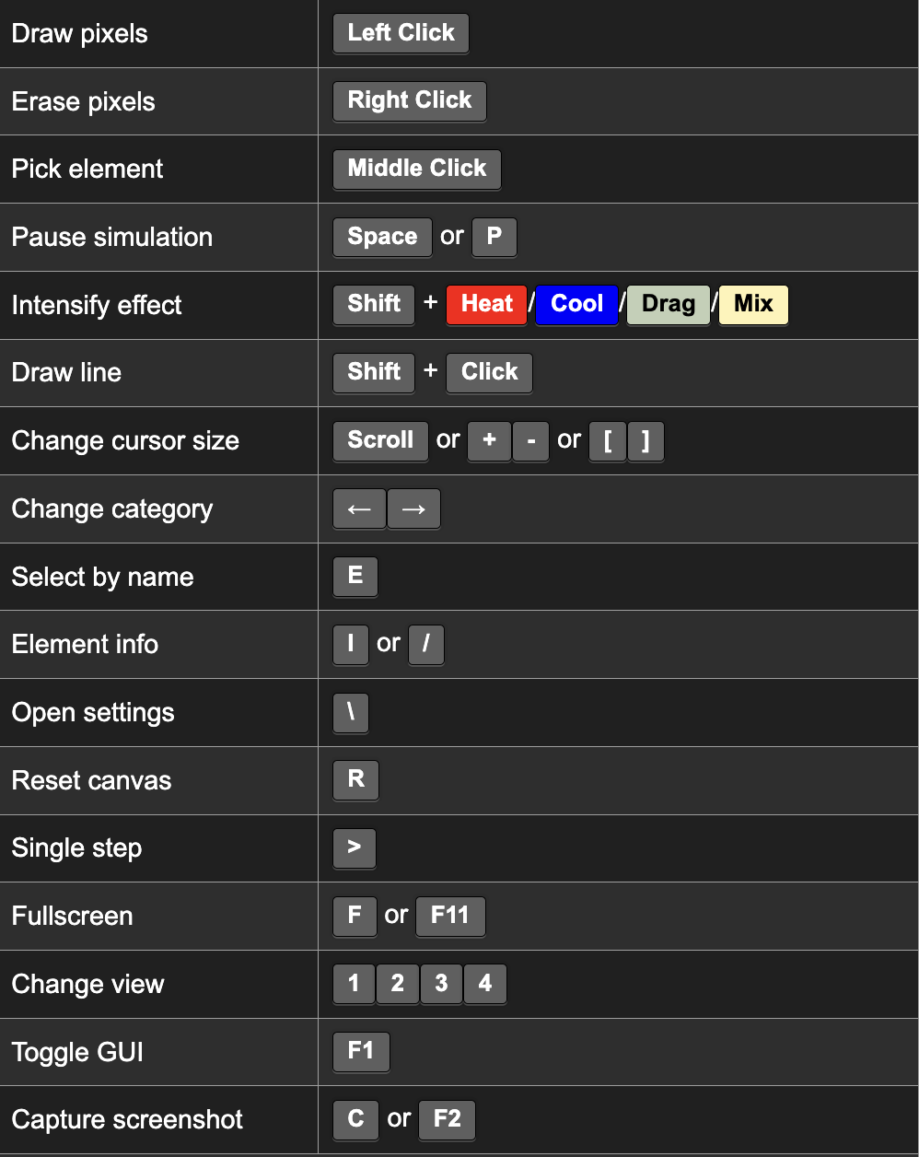Click the F1 Toggle GUI key
Viewport: 919px width, 1157px height.
coord(361,1051)
